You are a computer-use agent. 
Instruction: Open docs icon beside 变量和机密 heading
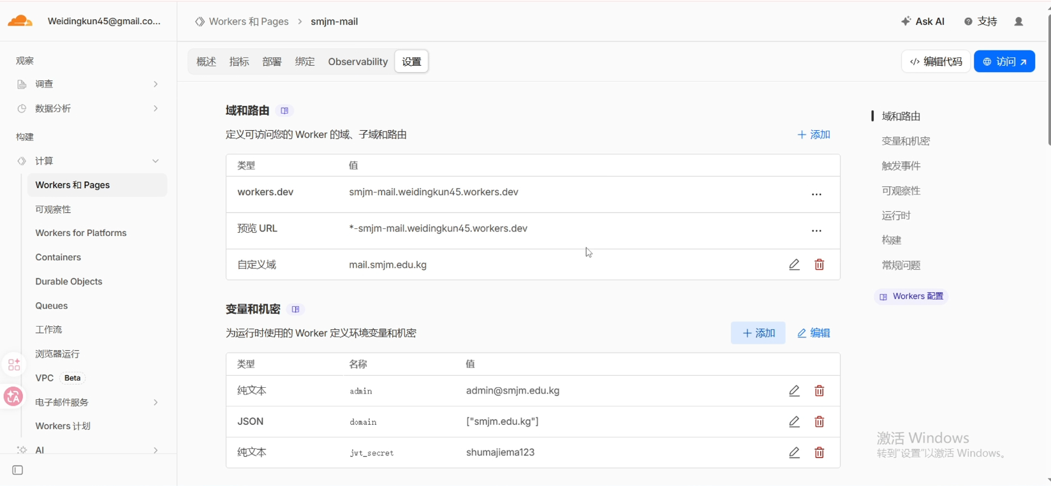pyautogui.click(x=295, y=309)
